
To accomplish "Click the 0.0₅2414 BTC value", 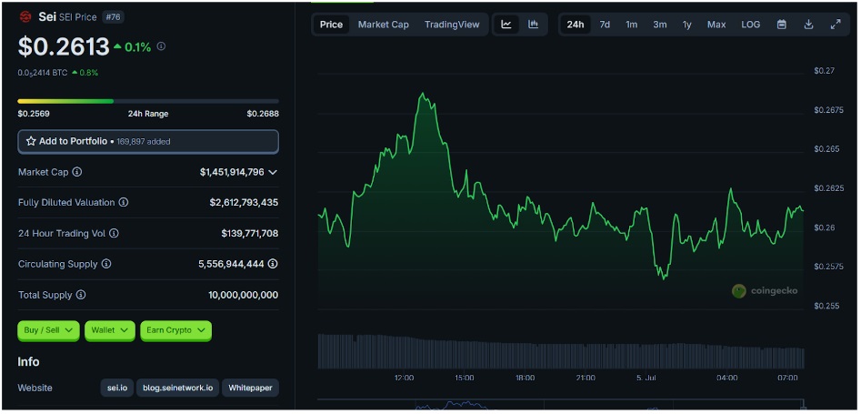I will tap(43, 72).
